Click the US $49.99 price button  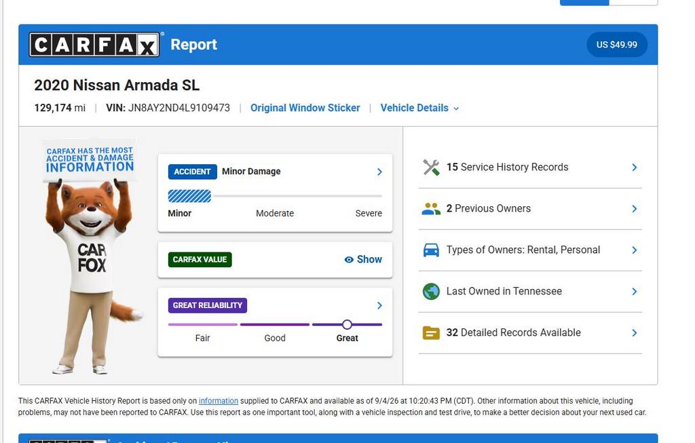616,45
